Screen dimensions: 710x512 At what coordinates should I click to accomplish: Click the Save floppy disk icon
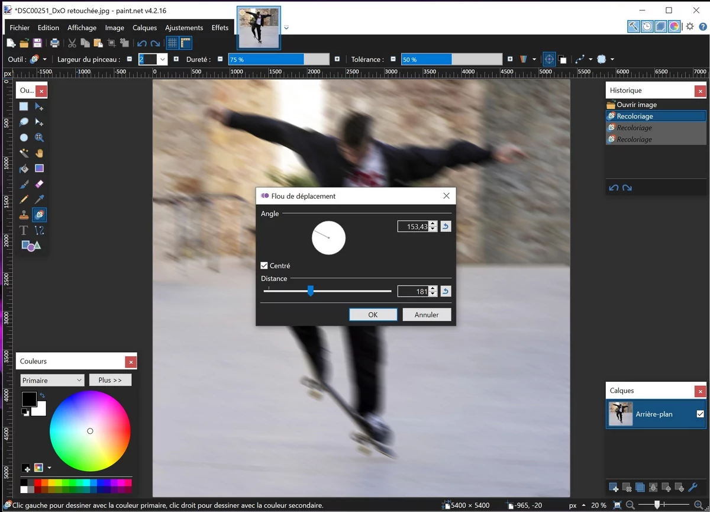(x=37, y=43)
